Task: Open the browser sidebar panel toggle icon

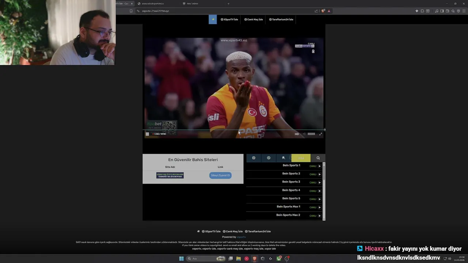Action: pos(442,11)
